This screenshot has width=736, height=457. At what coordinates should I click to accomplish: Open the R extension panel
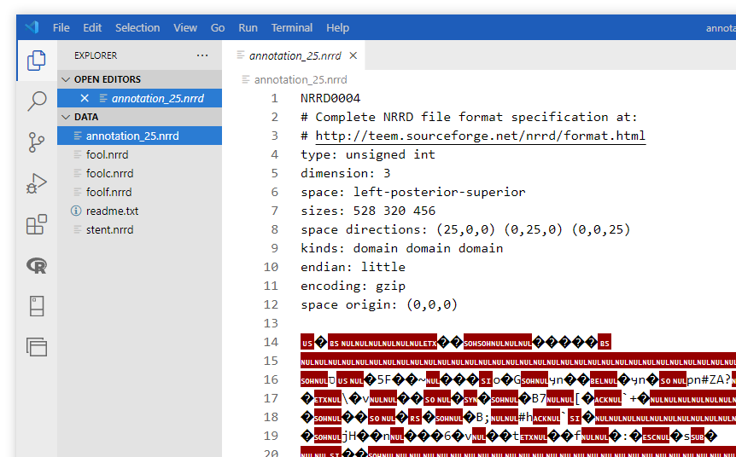point(37,265)
